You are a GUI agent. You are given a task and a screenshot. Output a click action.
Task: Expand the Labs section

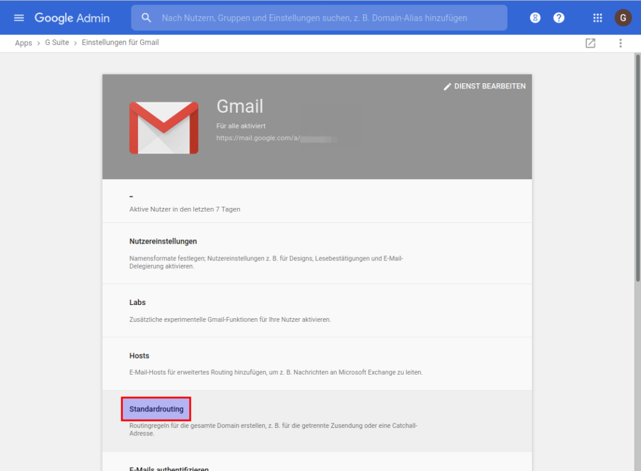[x=317, y=310]
